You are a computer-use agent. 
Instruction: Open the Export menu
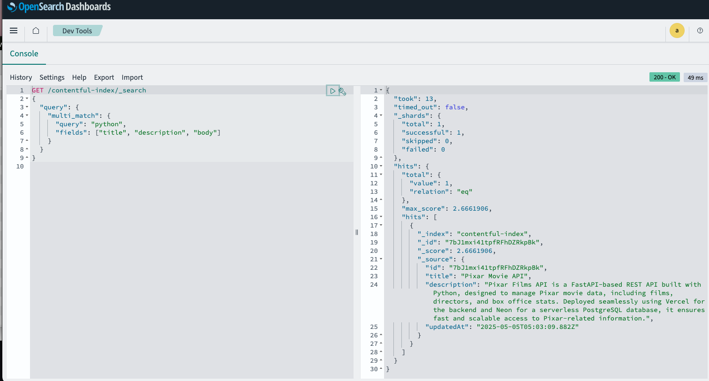(104, 77)
